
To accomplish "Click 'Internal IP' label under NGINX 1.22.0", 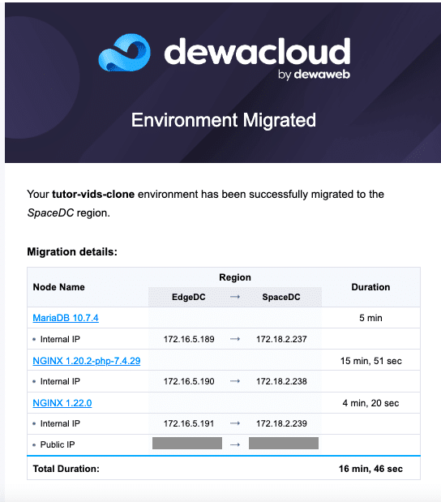I will [x=60, y=423].
